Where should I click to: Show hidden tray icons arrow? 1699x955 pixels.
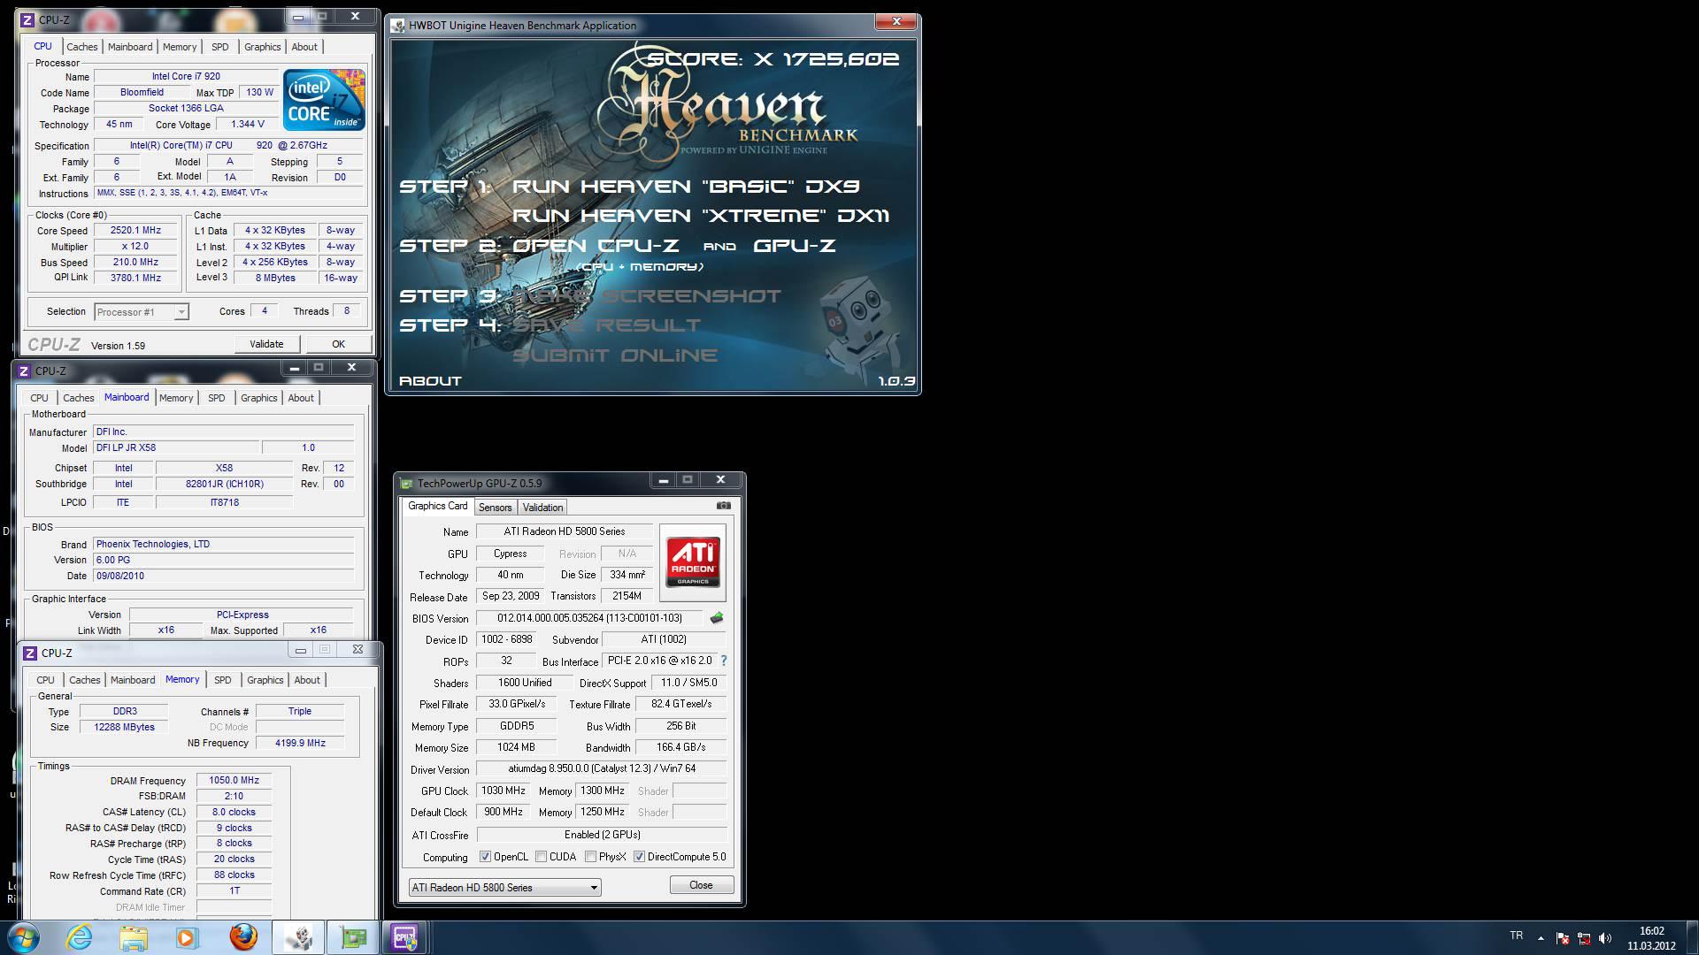coord(1541,938)
